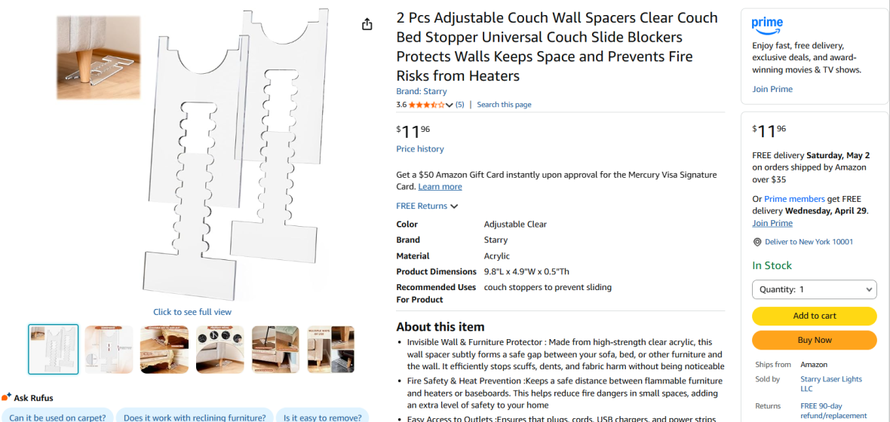Show the fourth thumbnail with round pads
The width and height of the screenshot is (890, 422).
[x=220, y=350]
